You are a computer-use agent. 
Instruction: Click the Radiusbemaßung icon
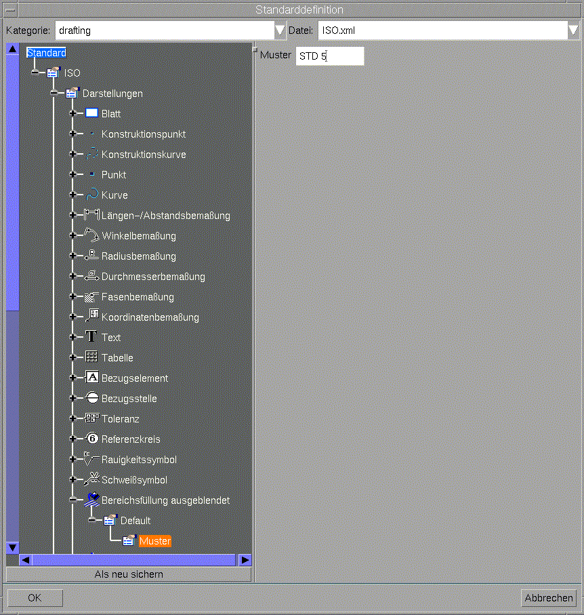(91, 255)
